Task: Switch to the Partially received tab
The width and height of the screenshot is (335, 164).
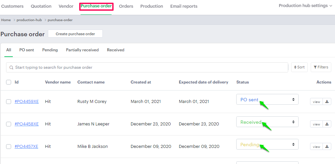Action: [82, 50]
